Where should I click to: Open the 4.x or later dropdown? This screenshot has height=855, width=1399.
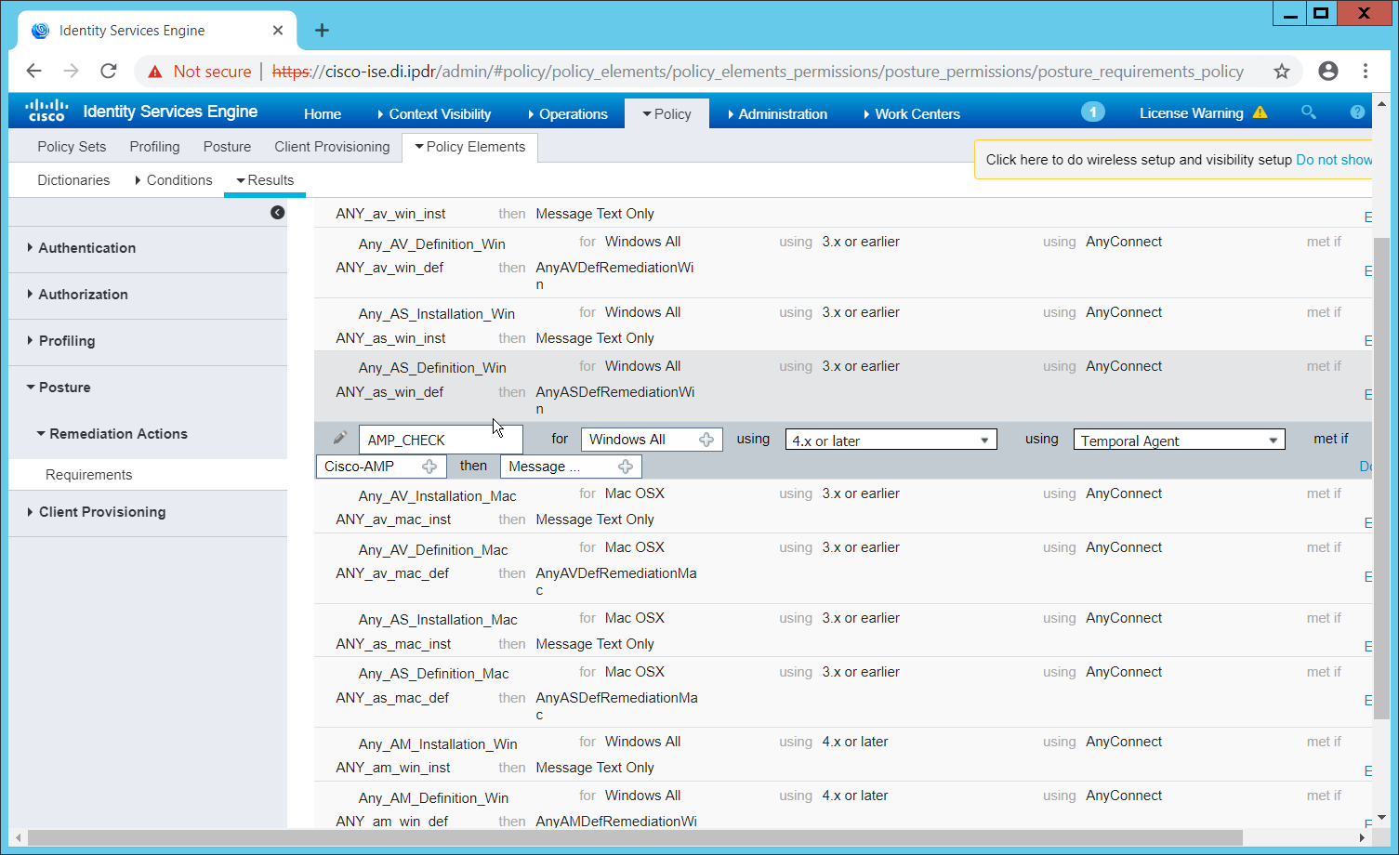[891, 441]
